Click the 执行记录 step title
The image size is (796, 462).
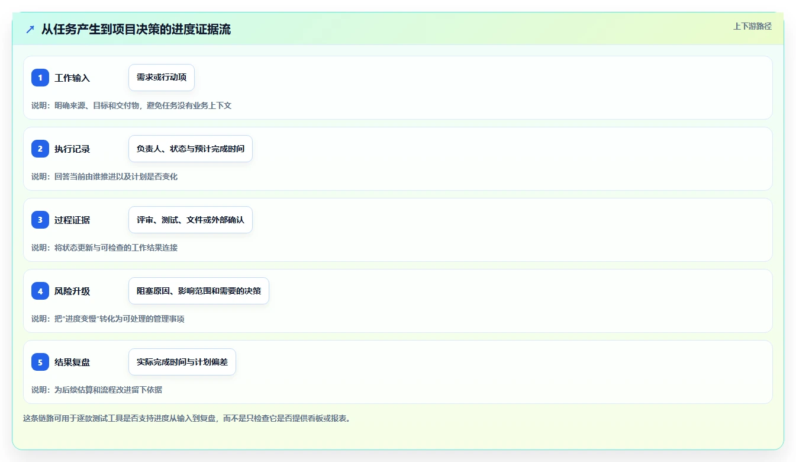(72, 149)
